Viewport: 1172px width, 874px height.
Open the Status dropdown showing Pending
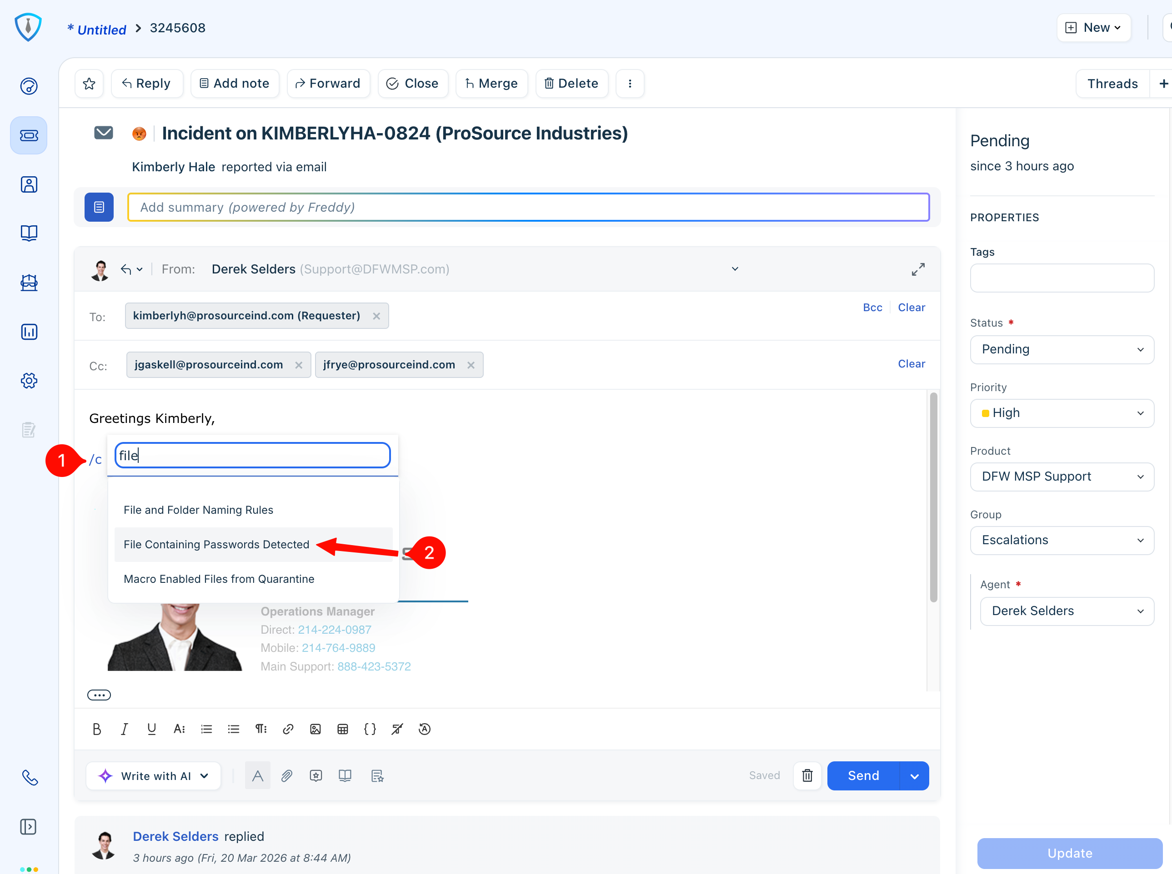point(1062,349)
